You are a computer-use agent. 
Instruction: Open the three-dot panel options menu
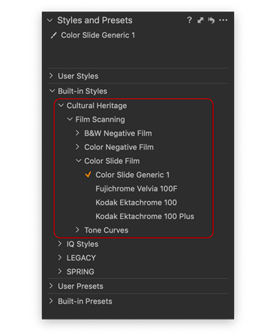tap(223, 20)
